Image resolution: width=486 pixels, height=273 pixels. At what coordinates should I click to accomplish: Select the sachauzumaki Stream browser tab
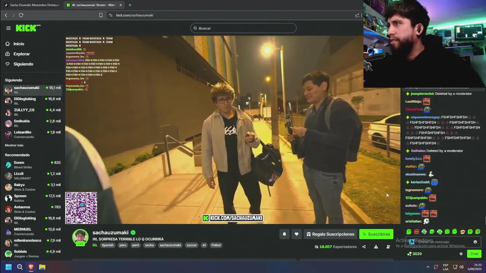[x=94, y=5]
